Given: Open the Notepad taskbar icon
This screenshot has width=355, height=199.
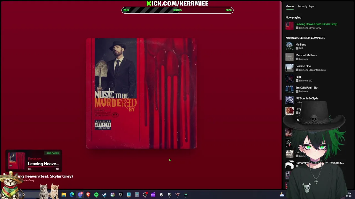Looking at the screenshot, I should tap(129, 195).
